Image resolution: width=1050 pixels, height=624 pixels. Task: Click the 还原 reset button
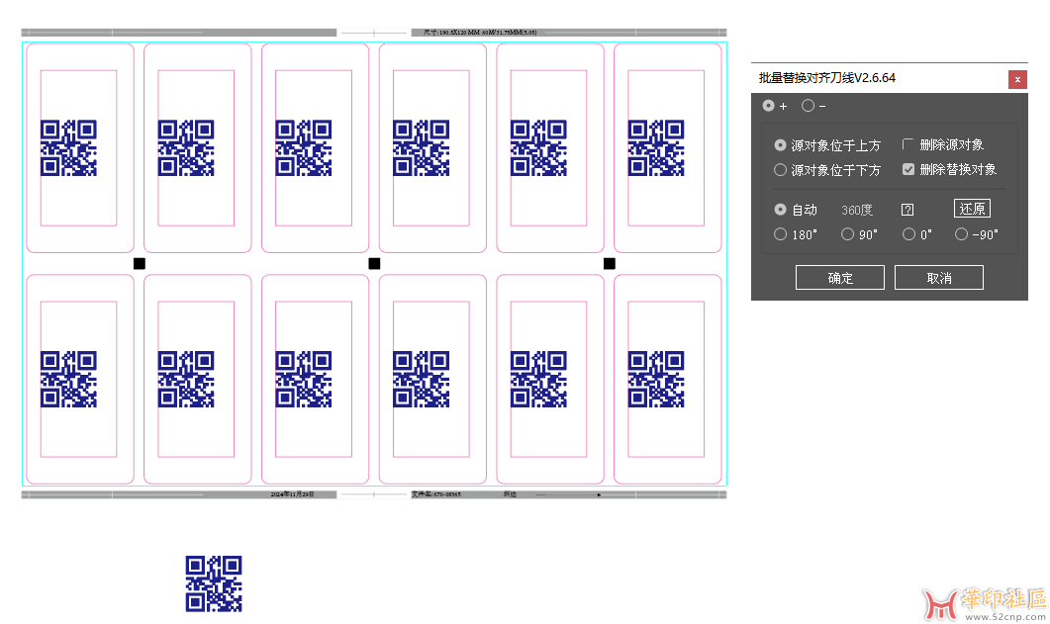(972, 209)
